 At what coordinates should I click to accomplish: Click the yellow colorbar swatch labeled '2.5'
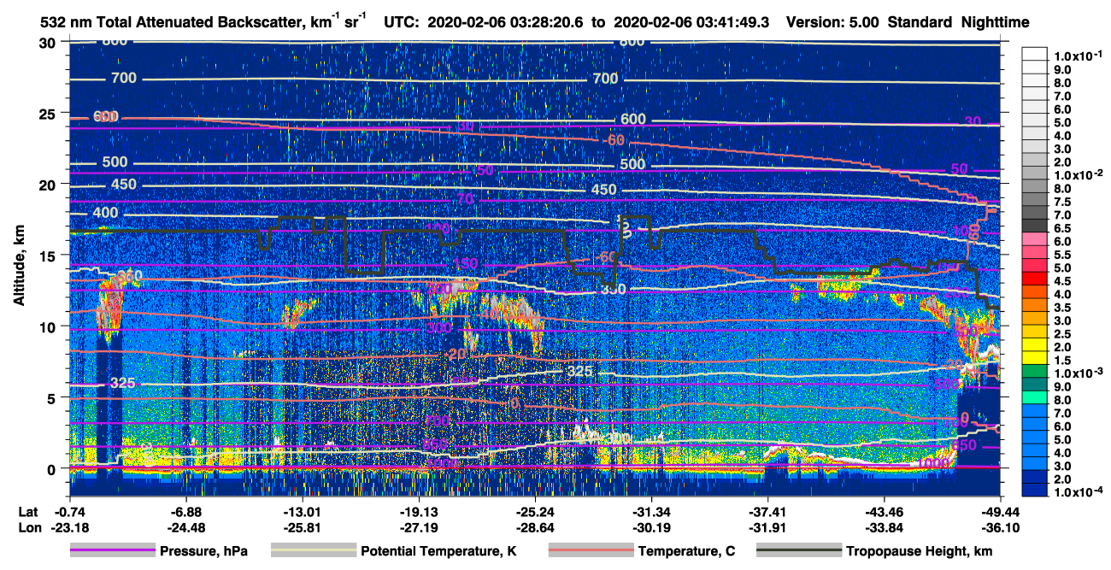[1035, 332]
